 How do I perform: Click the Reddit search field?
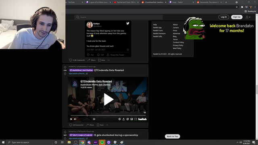(119, 17)
